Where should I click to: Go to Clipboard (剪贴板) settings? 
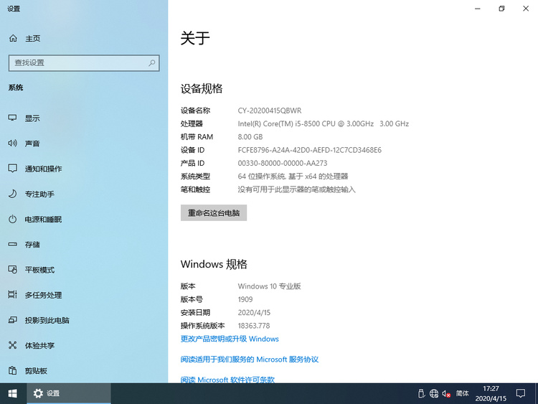36,371
